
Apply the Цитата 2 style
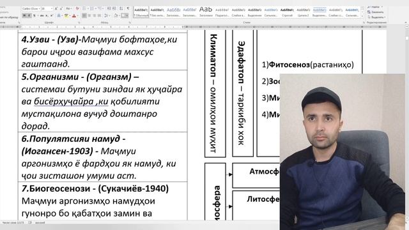tap(303, 12)
